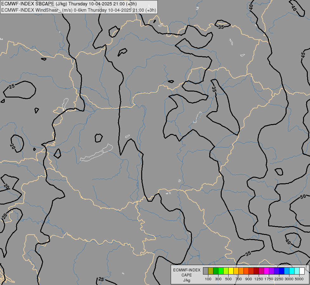Pick the white swatch ending the legend
Image resolution: width=310 pixels, height=285 pixels.
[x=302, y=271]
